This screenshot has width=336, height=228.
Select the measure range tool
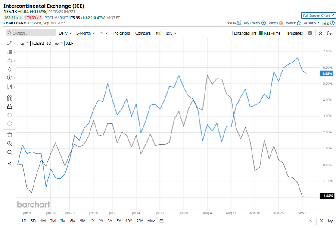point(9,87)
